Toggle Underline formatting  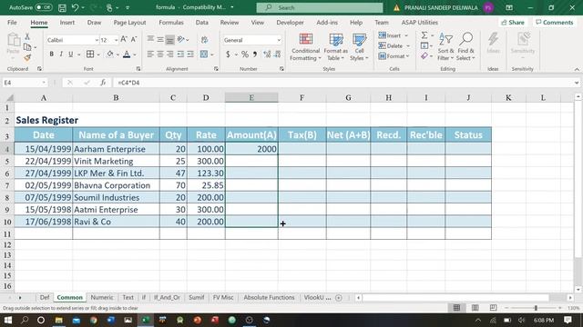(71, 54)
